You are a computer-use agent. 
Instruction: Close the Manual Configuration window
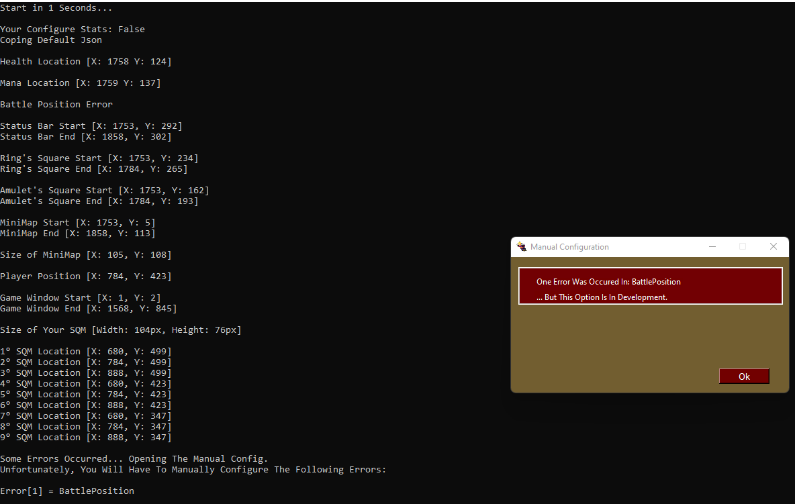pos(773,246)
